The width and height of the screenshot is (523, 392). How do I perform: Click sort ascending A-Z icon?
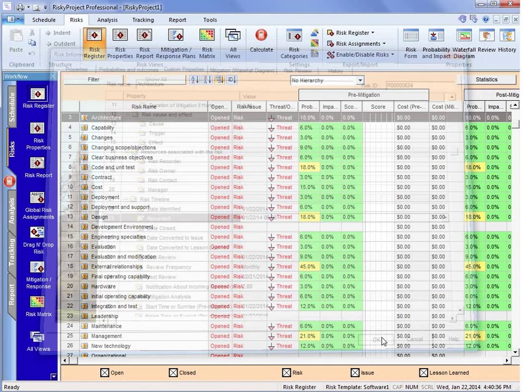[x=195, y=79]
